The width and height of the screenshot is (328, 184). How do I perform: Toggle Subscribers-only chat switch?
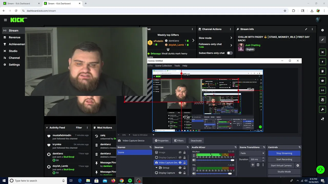coord(230,53)
